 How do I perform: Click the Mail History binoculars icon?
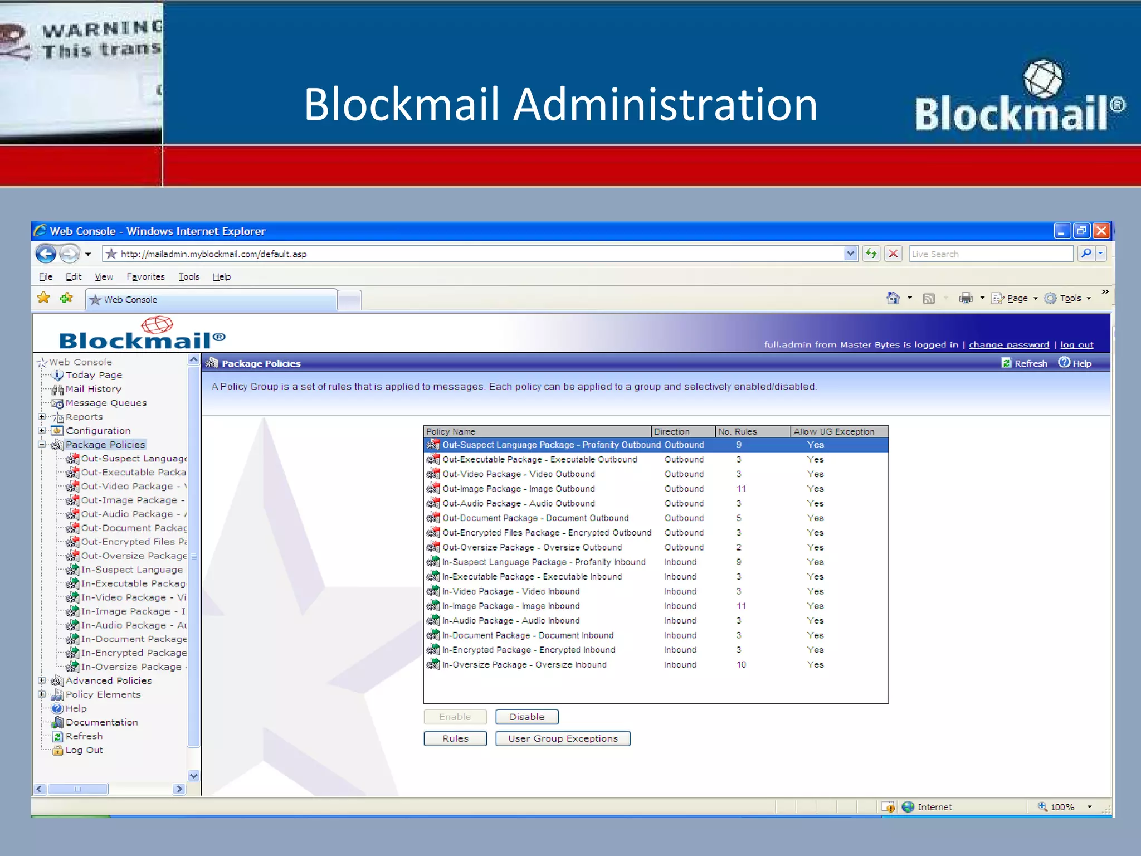(58, 389)
